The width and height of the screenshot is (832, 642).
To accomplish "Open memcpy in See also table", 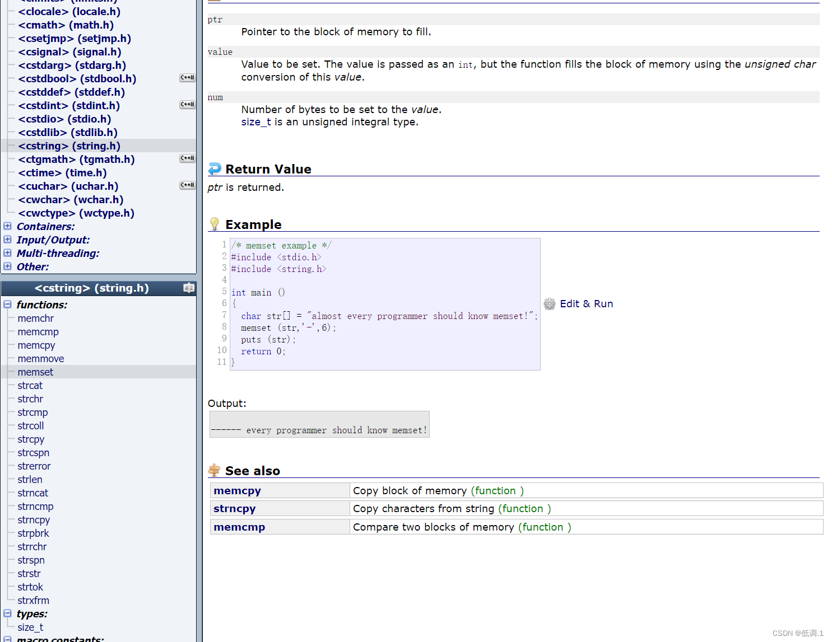I will (237, 491).
